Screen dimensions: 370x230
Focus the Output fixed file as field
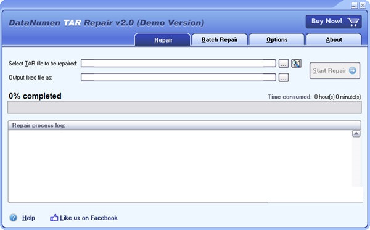click(x=178, y=77)
